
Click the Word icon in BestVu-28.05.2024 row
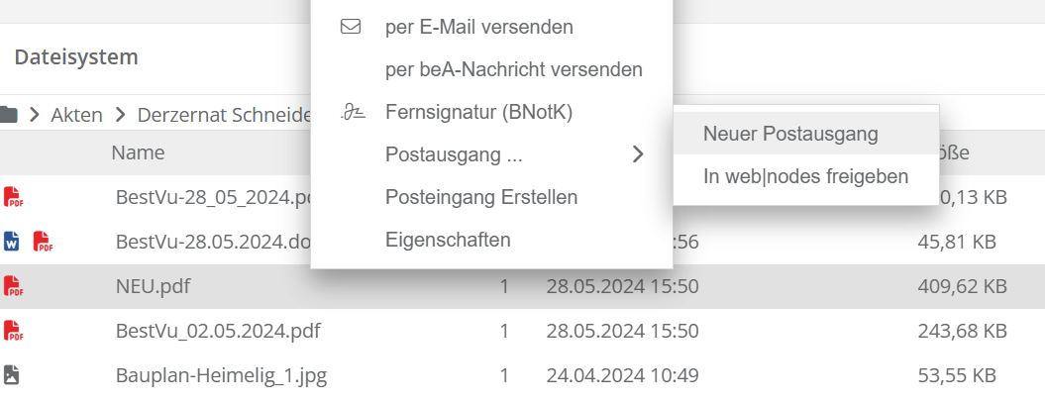click(12, 241)
